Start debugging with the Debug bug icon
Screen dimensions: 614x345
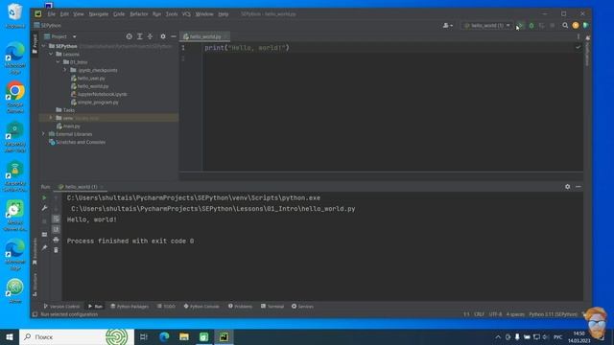(x=531, y=26)
